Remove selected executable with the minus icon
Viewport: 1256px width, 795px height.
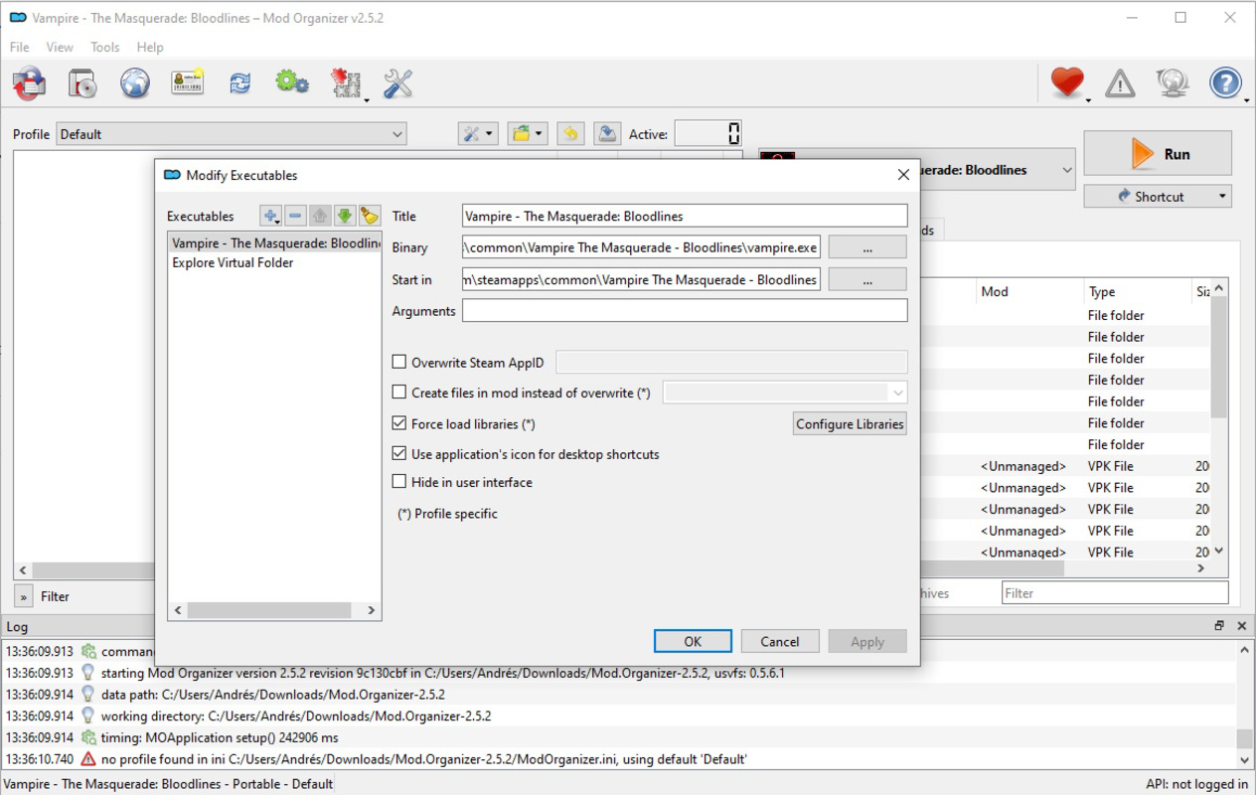tap(294, 215)
